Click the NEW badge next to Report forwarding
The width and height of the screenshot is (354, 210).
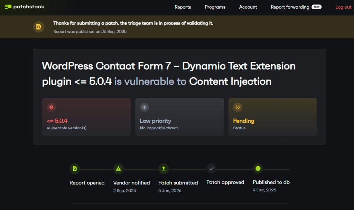pos(317,7)
